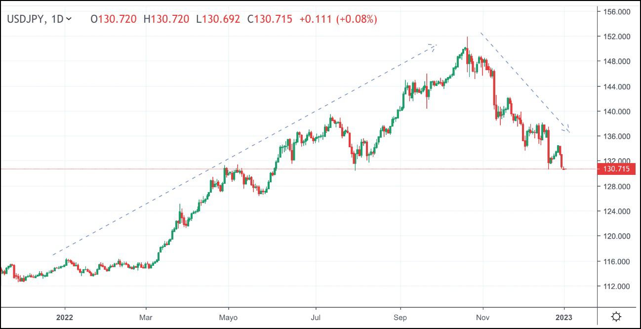Screen dimensions: 641x329
Task: Click the Jul label on time axis
Action: (317, 317)
